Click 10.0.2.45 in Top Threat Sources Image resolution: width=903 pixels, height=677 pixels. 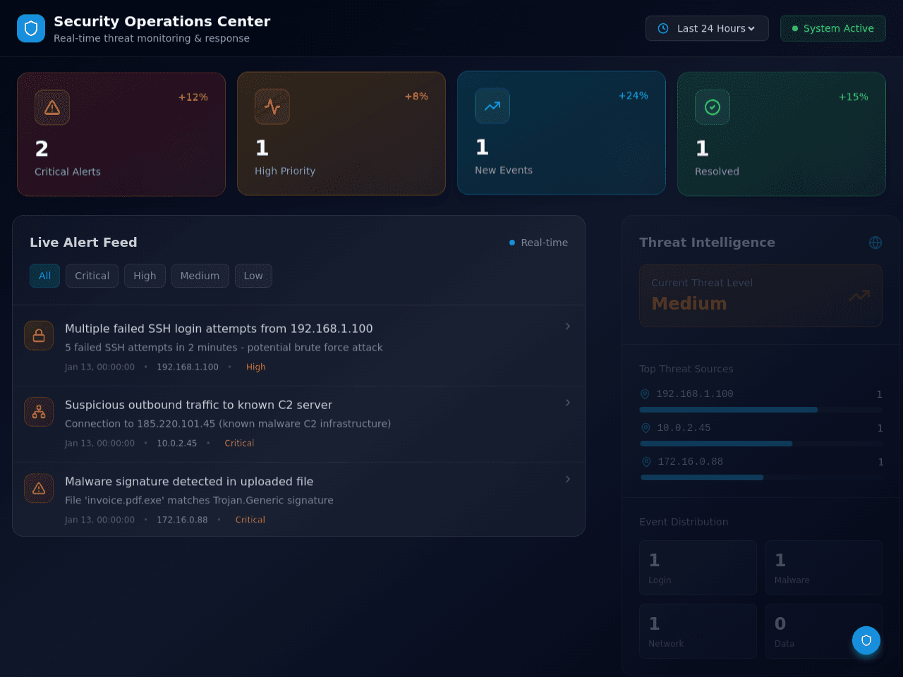684,428
